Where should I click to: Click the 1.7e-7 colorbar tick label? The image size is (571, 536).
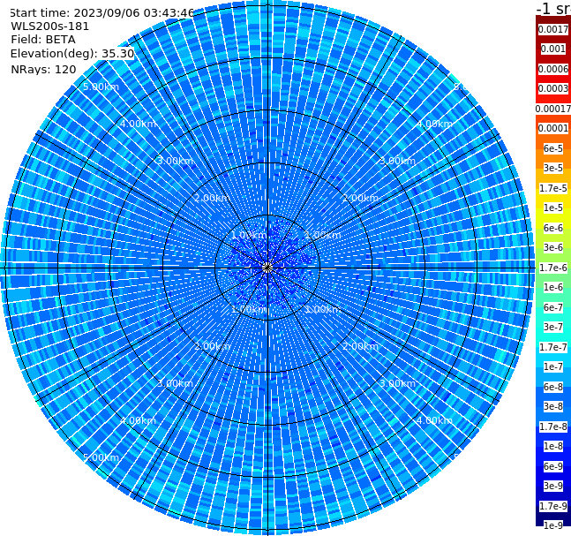pyautogui.click(x=552, y=347)
